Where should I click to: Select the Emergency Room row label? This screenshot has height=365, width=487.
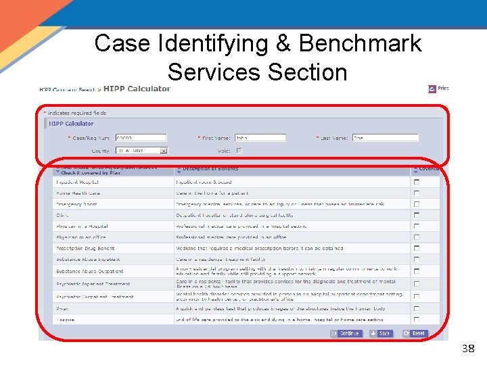tap(76, 204)
